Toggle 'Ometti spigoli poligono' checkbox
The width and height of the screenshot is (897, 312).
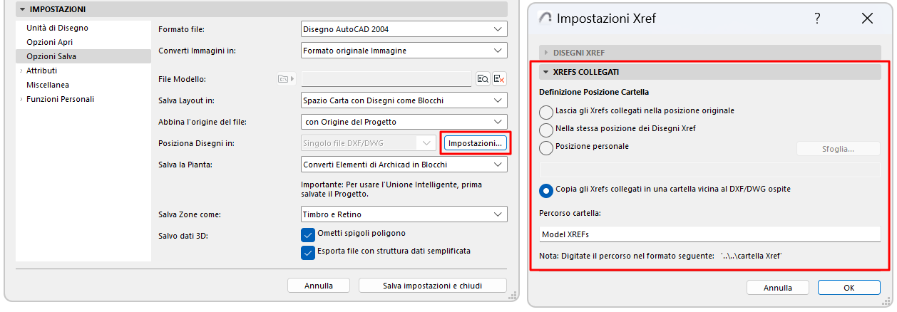point(308,234)
